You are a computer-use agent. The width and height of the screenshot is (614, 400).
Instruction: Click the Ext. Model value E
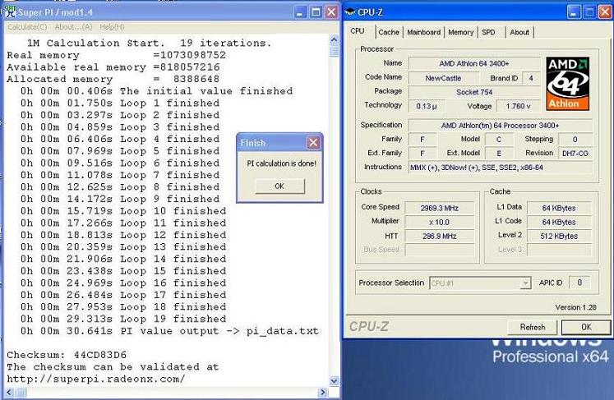click(499, 153)
